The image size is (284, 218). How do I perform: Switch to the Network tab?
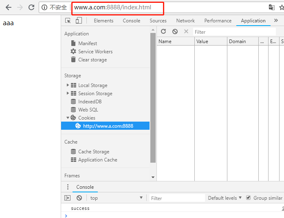tap(185, 21)
